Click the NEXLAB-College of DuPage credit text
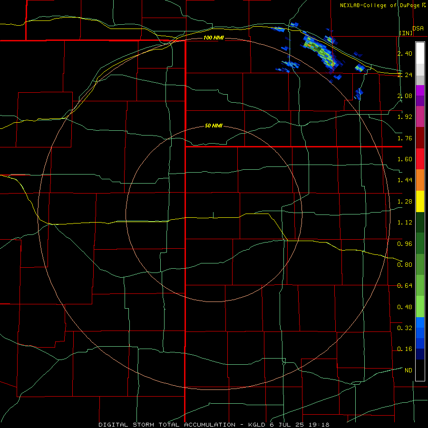The height and width of the screenshot is (428, 428). click(x=379, y=5)
